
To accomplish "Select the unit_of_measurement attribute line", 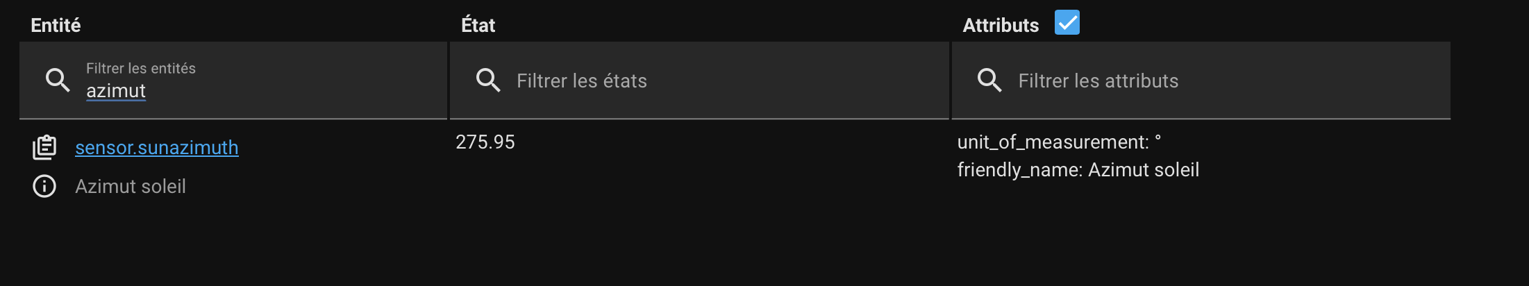I will 1060,142.
